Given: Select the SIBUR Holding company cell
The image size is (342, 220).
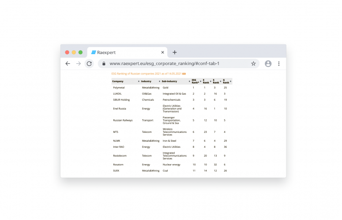Looking at the screenshot, I should (x=121, y=100).
